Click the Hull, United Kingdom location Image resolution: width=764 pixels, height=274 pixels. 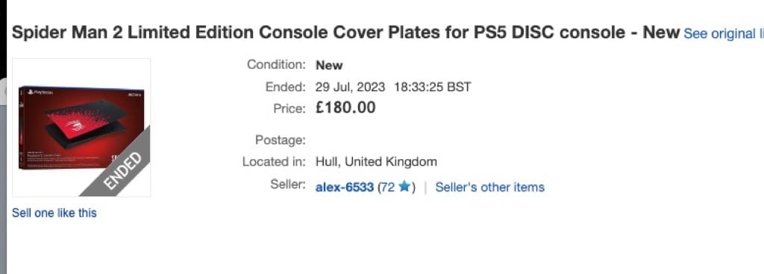376,161
